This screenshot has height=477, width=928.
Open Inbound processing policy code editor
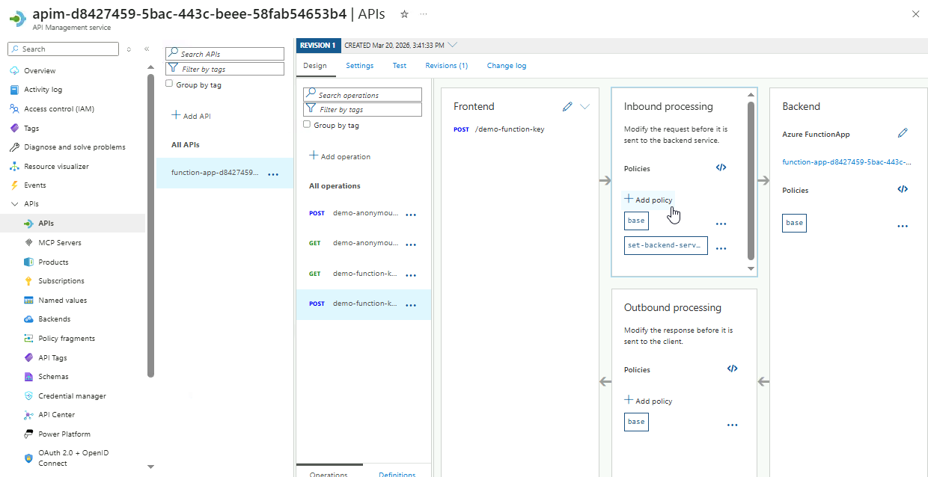[x=721, y=167]
